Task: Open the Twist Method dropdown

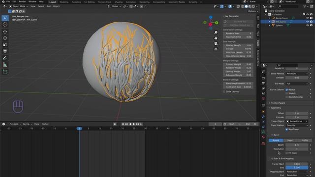Action: (297, 74)
